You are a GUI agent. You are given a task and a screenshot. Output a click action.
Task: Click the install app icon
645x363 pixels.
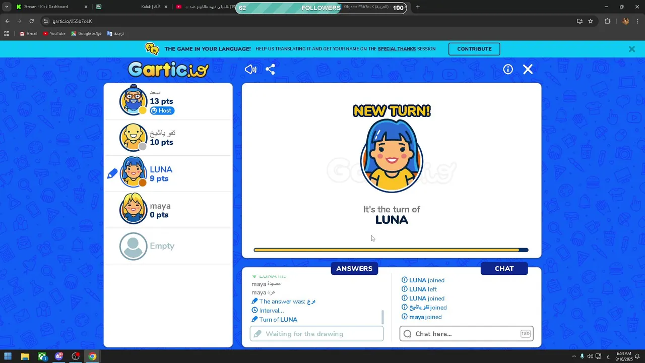pyautogui.click(x=579, y=21)
